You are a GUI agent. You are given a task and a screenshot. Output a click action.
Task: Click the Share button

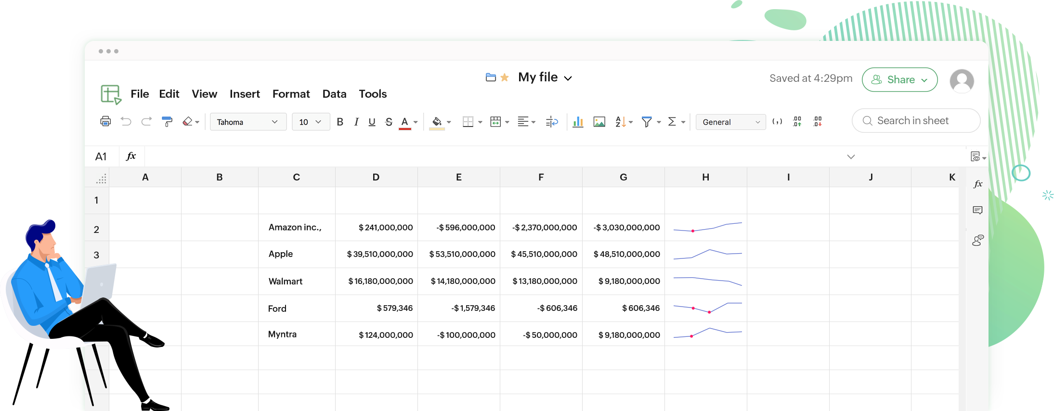(x=899, y=80)
